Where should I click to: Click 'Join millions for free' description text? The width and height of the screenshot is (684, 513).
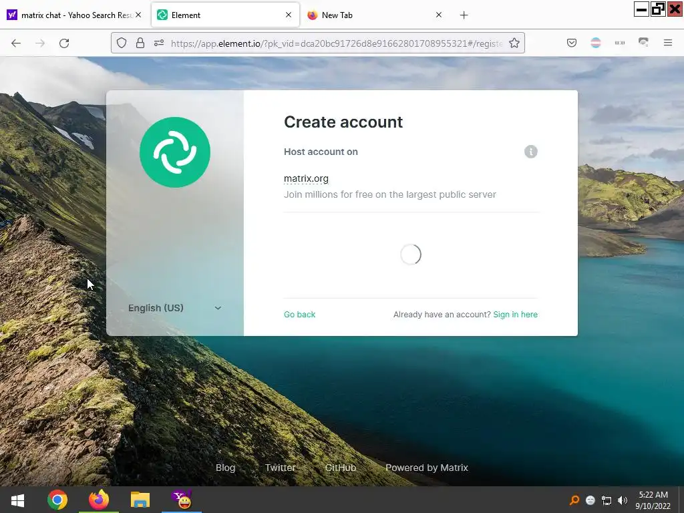tap(390, 194)
